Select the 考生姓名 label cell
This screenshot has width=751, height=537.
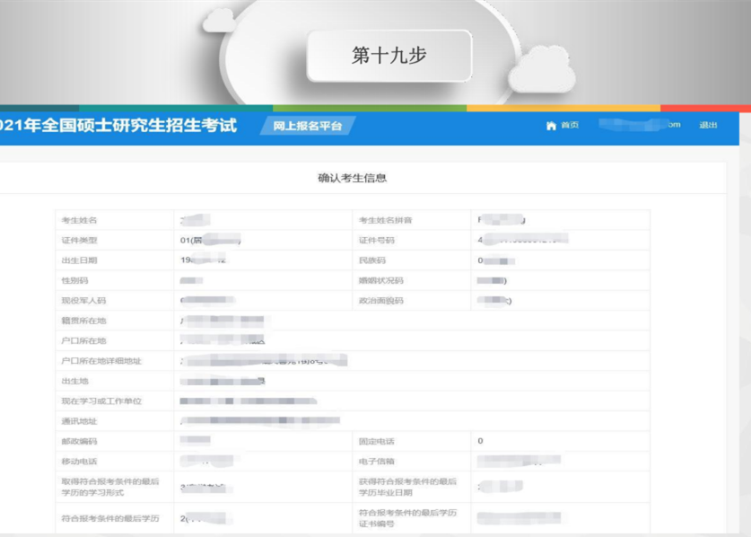click(x=79, y=220)
